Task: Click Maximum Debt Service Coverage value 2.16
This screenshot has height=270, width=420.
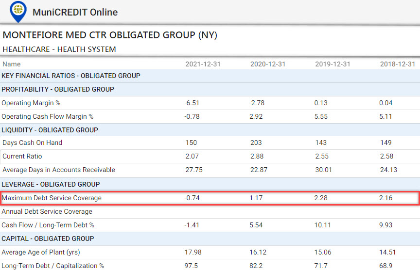Action: click(x=385, y=198)
